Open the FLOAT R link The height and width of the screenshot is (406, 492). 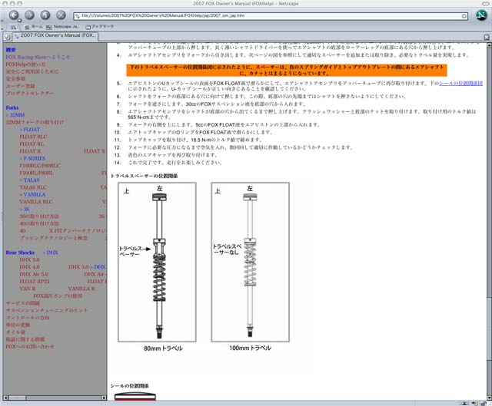coord(30,151)
